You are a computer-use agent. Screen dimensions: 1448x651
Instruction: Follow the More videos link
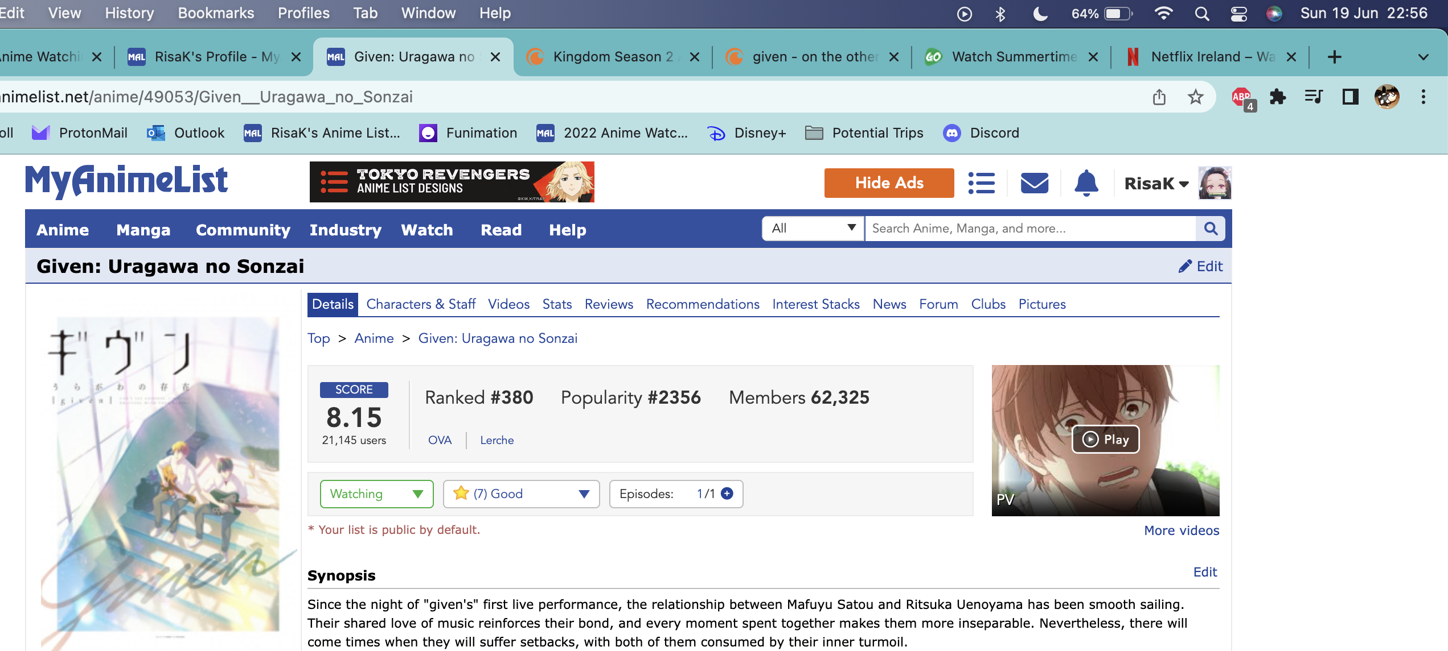1182,530
